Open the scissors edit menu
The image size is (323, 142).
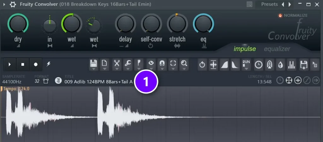pyautogui.click(x=117, y=65)
